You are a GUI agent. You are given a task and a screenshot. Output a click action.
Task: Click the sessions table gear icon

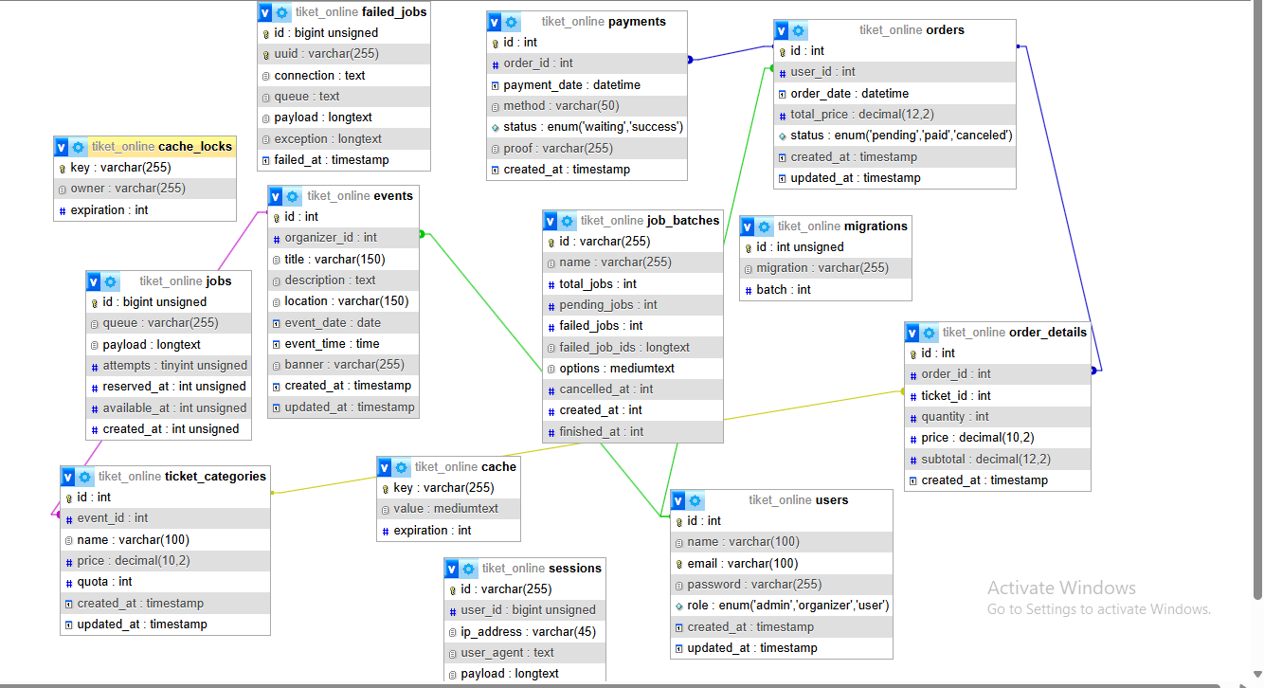click(x=468, y=569)
